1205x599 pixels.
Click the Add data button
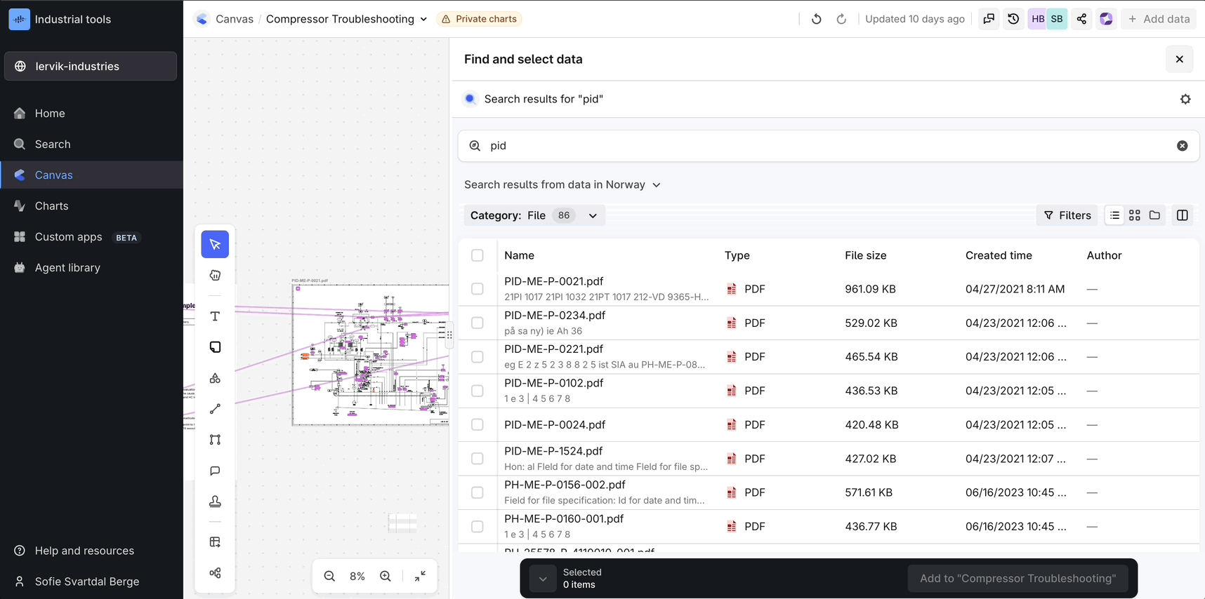click(x=1159, y=19)
